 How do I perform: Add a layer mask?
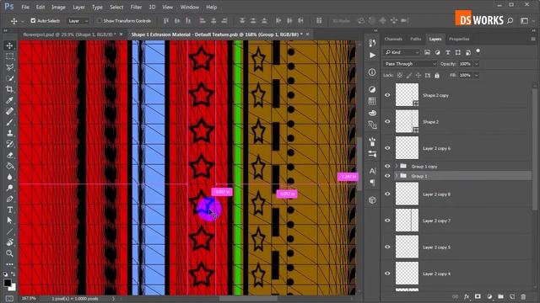(478, 296)
